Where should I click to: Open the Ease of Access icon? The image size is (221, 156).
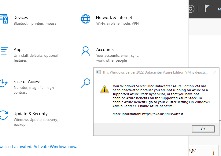click(4, 83)
